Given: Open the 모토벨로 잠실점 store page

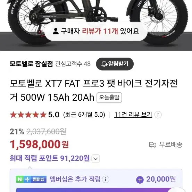Looking at the screenshot, I should click(x=31, y=64).
